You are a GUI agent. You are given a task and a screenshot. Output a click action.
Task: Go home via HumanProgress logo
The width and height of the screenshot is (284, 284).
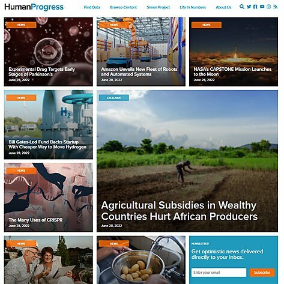34,7
